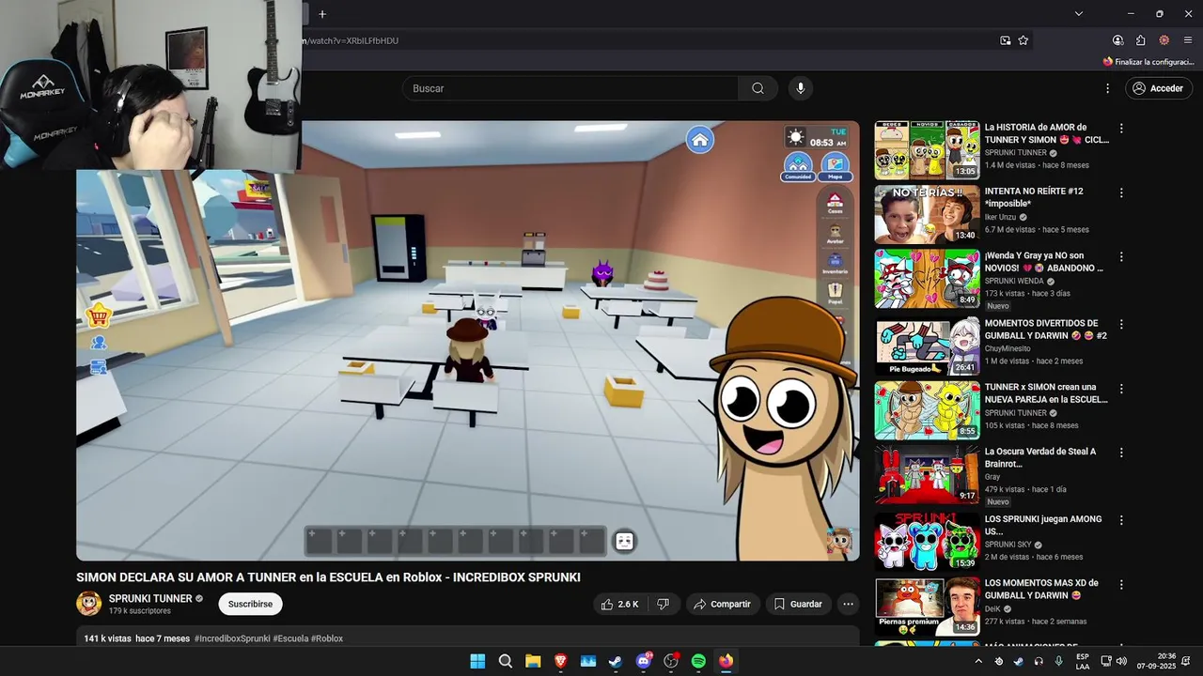
Task: Open Spotify from the taskbar
Action: click(x=698, y=661)
